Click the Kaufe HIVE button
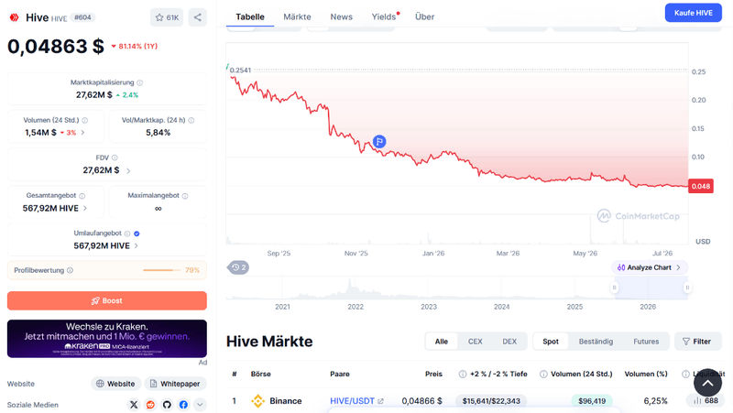 coord(694,13)
